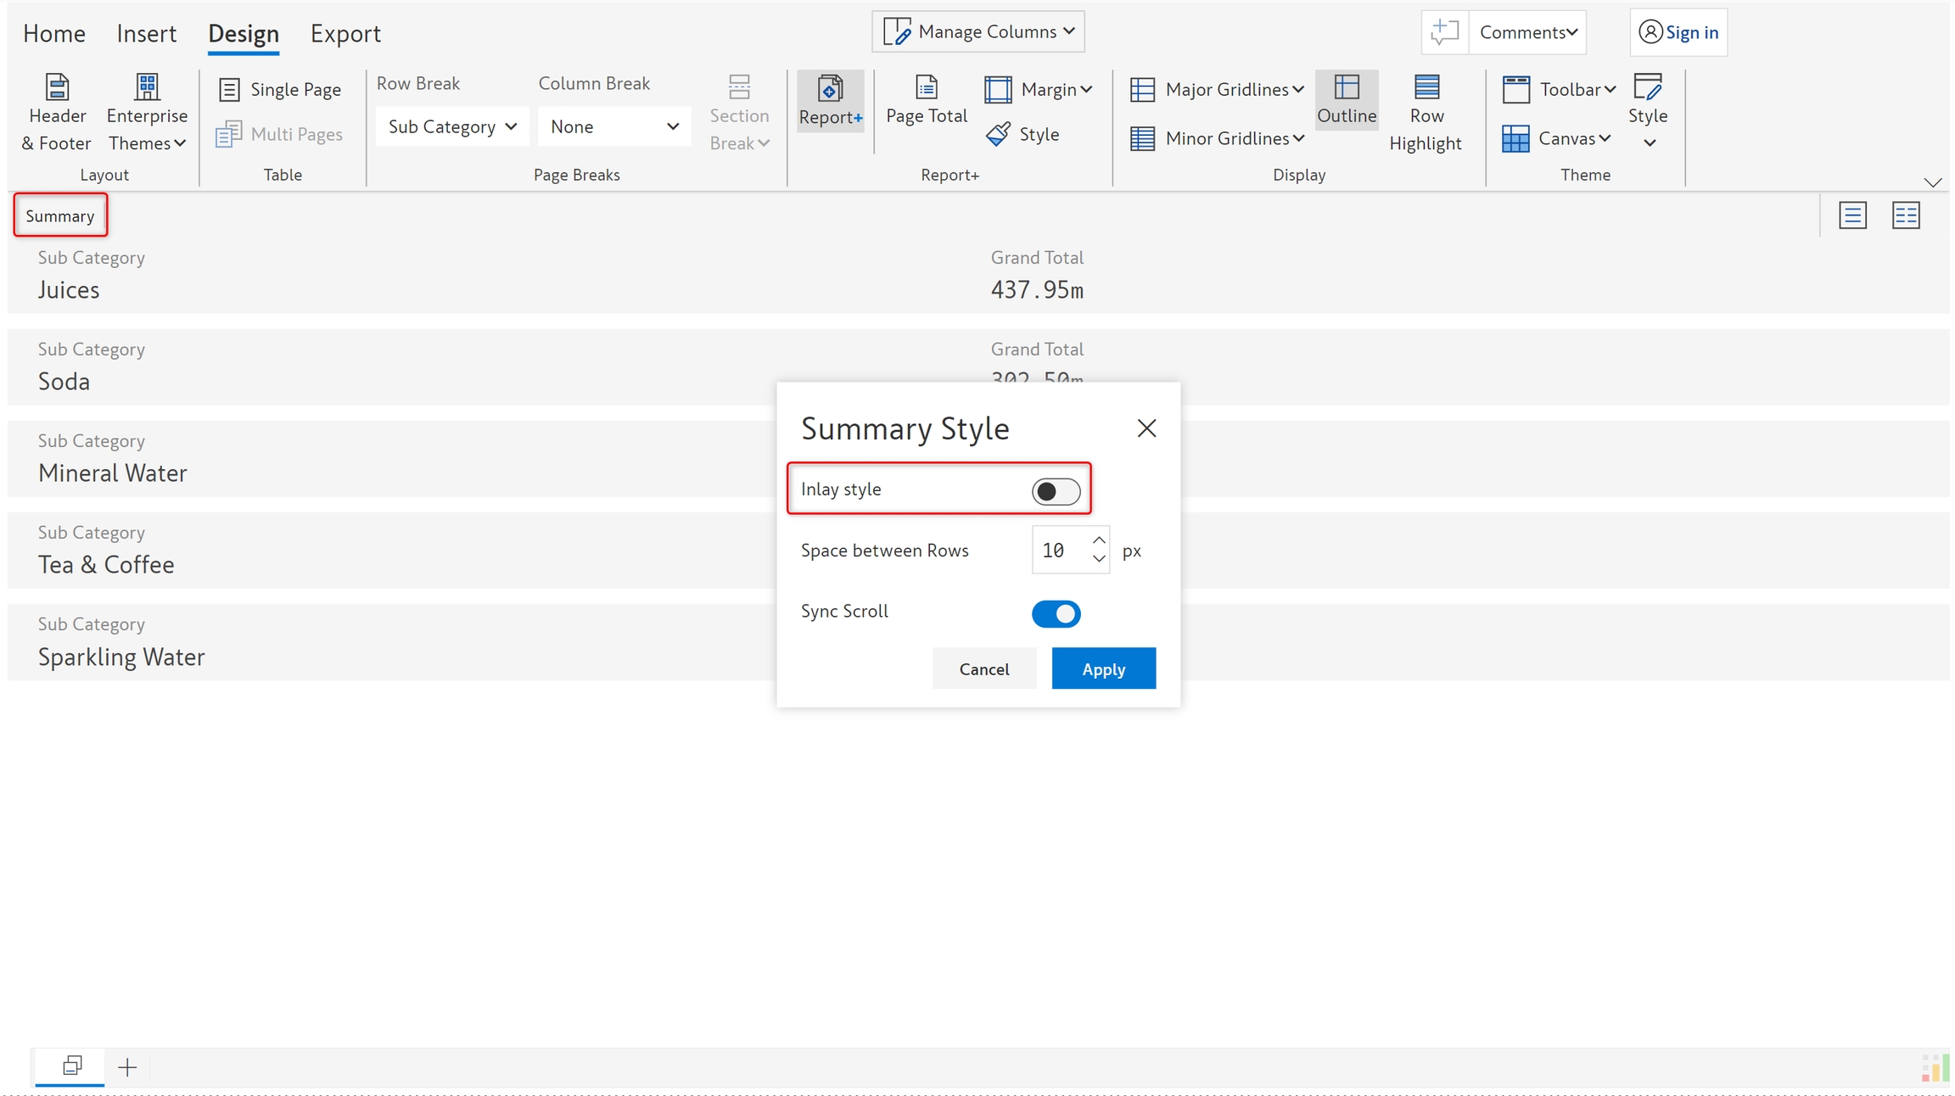Open the Manage Columns dropdown
Viewport: 1955px width, 1096px height.
click(978, 31)
